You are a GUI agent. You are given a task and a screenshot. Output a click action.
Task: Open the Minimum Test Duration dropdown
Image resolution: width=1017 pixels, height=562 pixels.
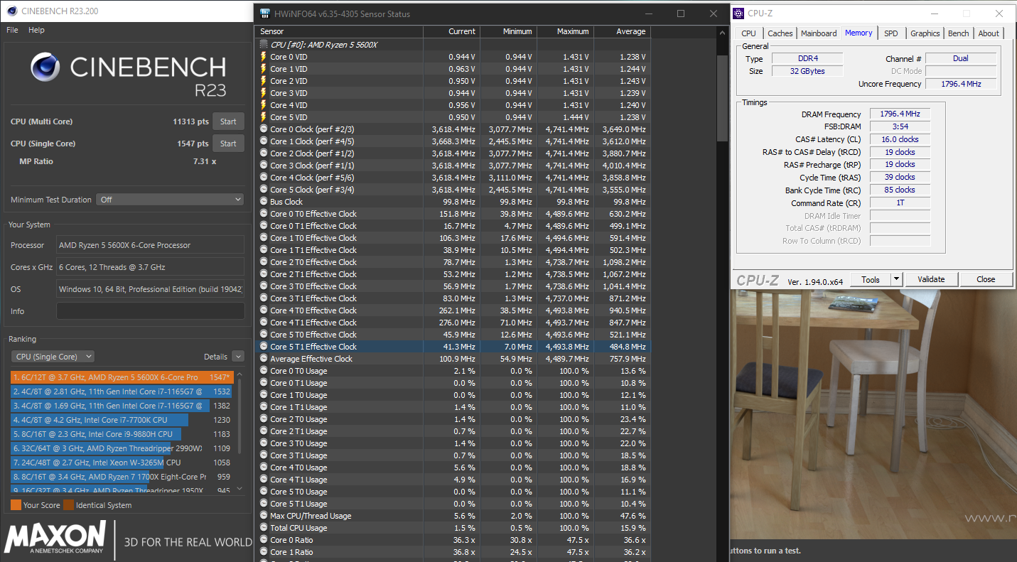(170, 200)
